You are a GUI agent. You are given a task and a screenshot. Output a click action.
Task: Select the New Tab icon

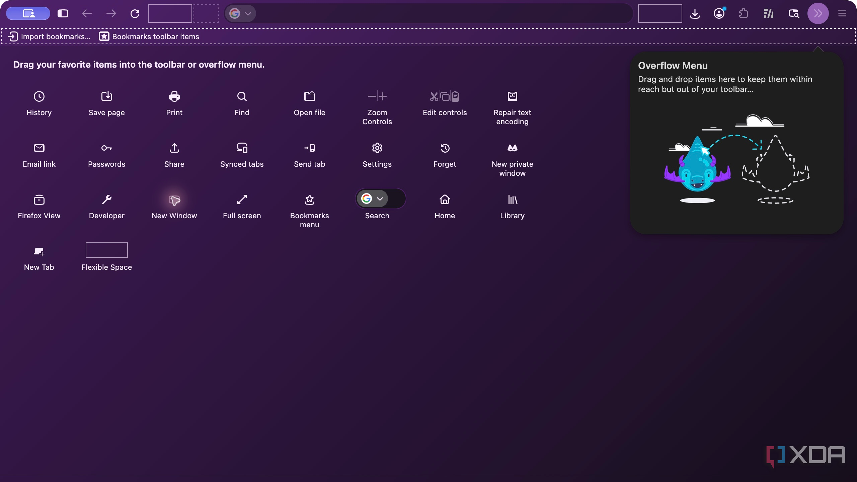tap(39, 251)
